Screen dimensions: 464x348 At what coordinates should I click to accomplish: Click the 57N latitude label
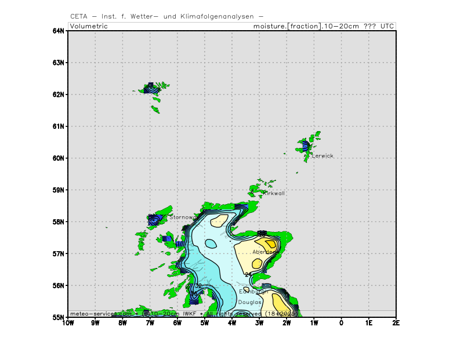pos(59,254)
